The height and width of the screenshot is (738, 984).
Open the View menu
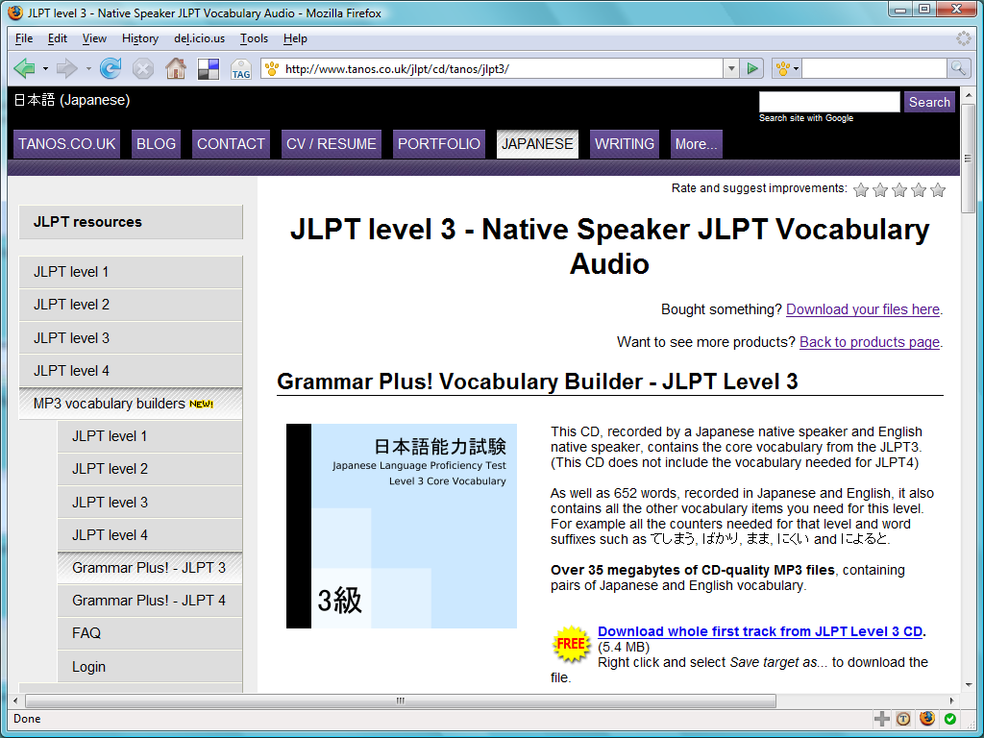94,38
